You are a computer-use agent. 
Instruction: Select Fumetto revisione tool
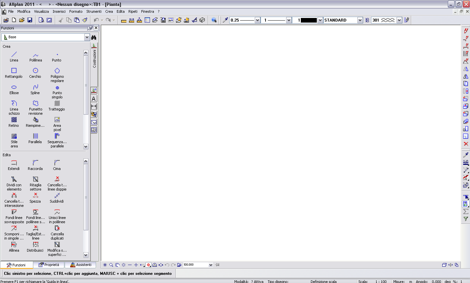click(x=36, y=108)
